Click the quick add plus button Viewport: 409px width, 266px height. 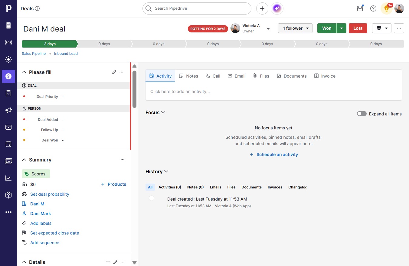point(262,8)
